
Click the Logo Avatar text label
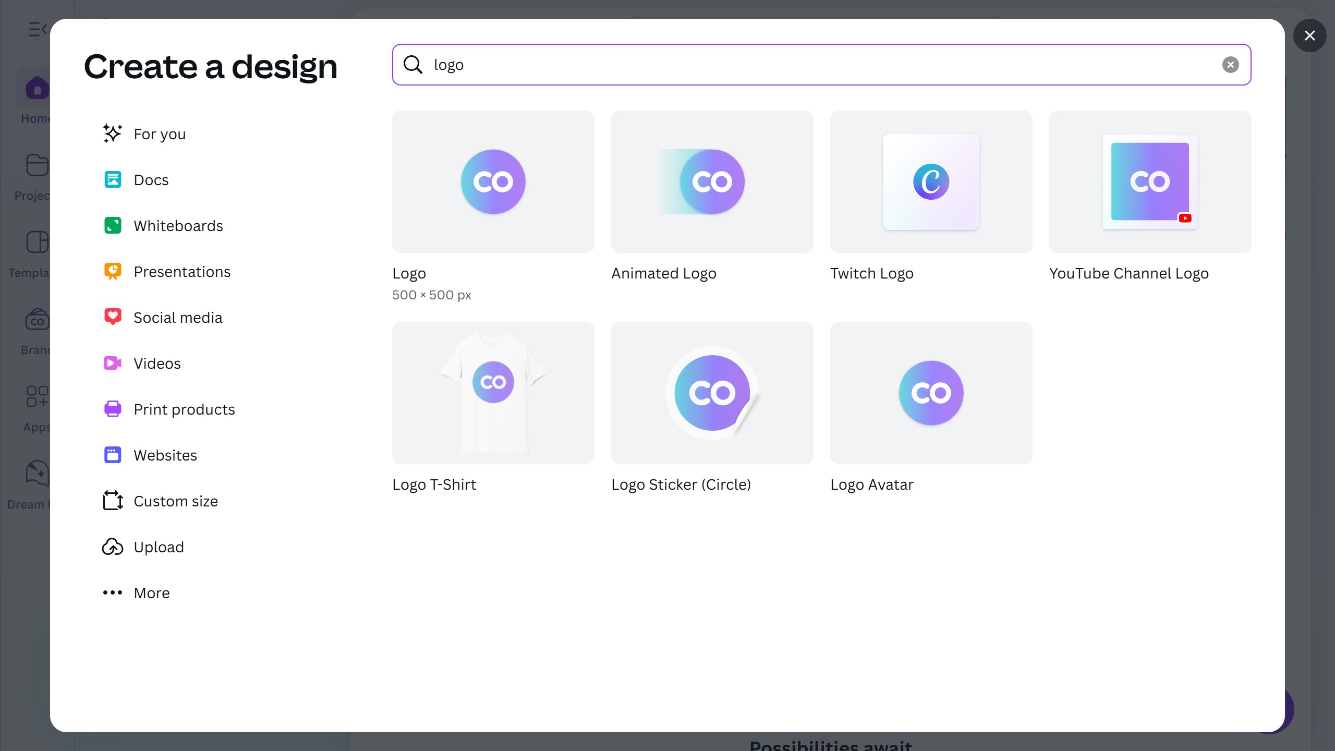click(x=871, y=484)
